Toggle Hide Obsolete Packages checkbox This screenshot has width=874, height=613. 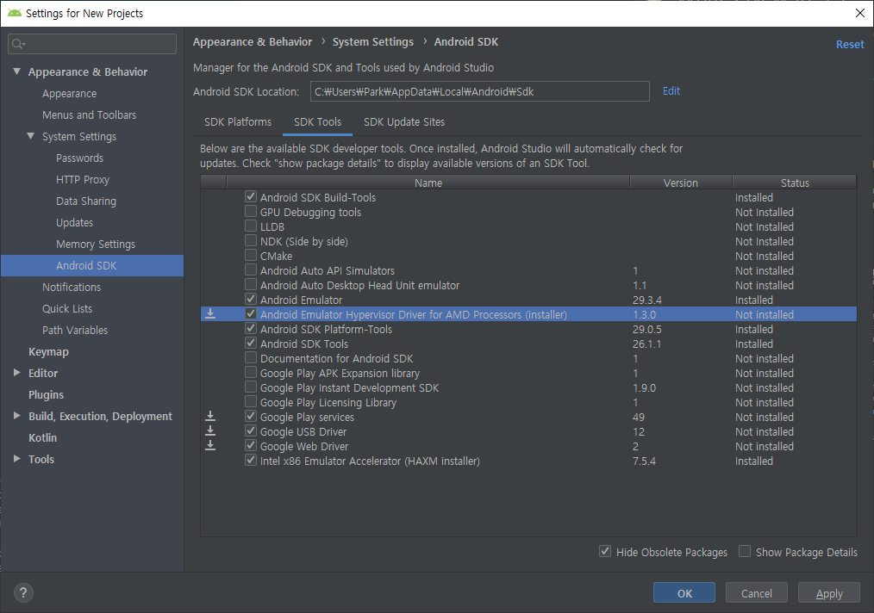(605, 552)
